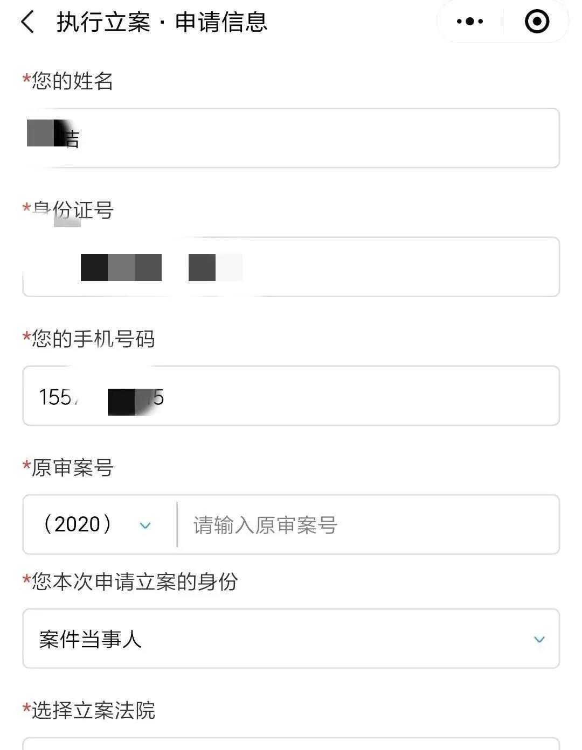The height and width of the screenshot is (750, 582).
Task: Tap the mini program close circle icon
Action: tap(537, 22)
